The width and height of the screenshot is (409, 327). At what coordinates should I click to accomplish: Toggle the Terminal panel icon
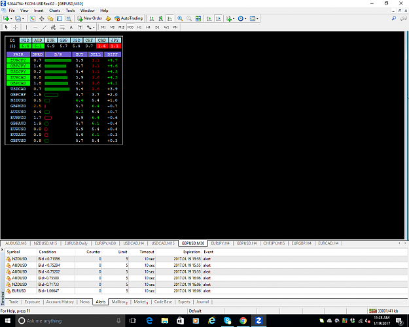click(x=60, y=18)
